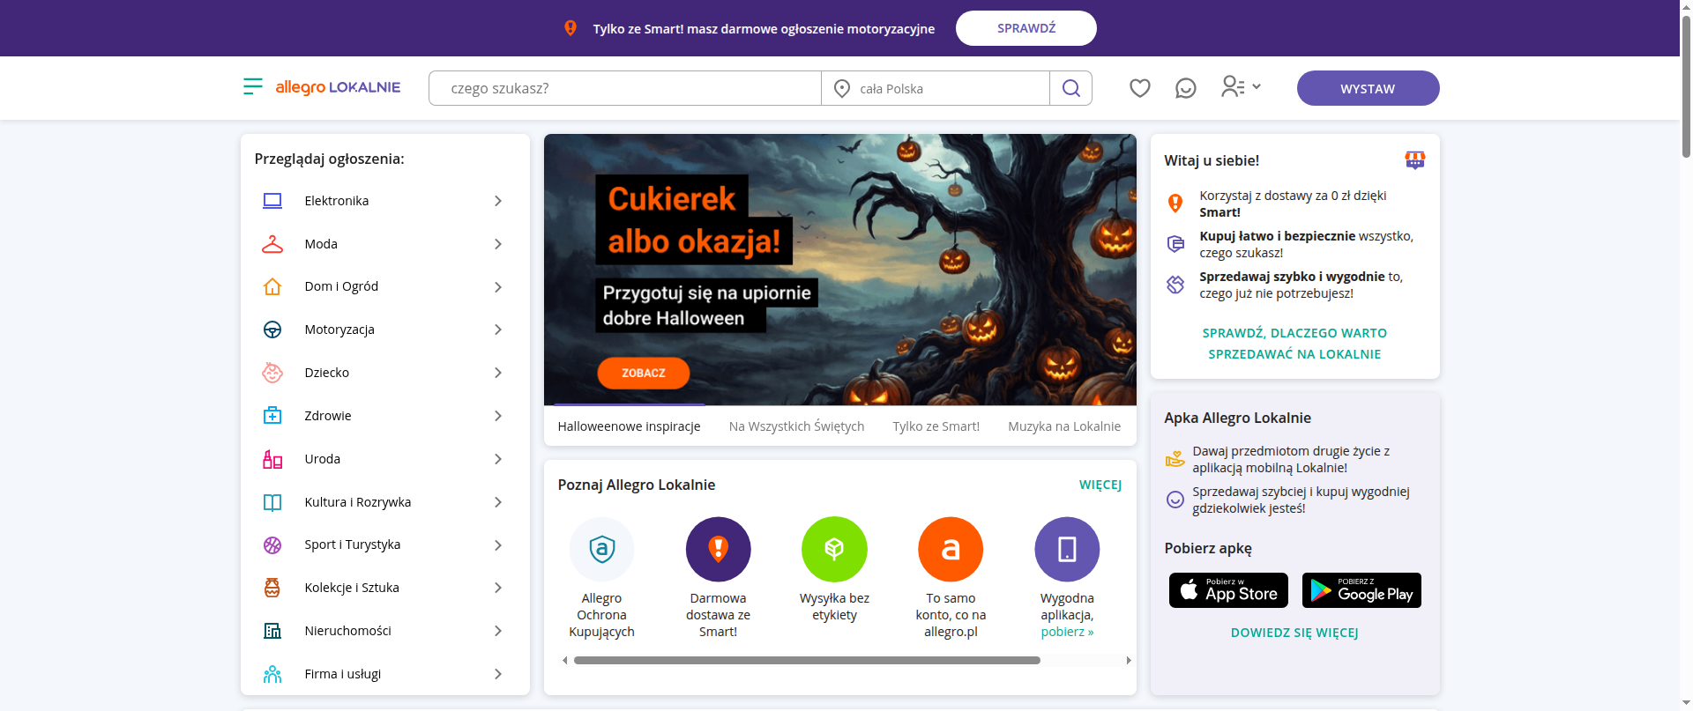Expand the Elektronika category chevron
Screen dimensions: 1693x711
[498, 201]
